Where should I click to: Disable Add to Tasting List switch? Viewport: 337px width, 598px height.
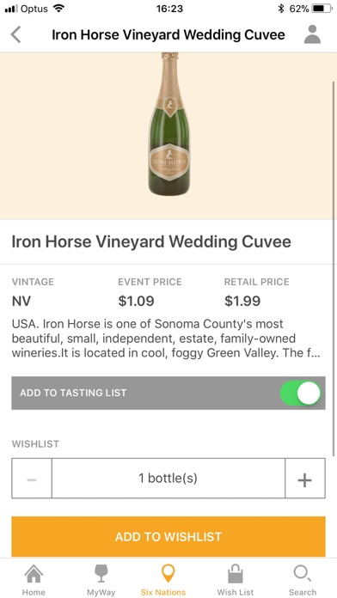click(x=300, y=394)
